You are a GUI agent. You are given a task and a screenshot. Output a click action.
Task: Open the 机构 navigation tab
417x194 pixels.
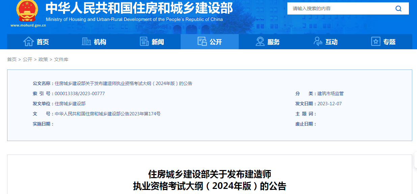(x=94, y=41)
